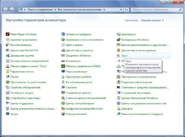The image size is (185, 137).
Task: Go forward with the Forward arrow button
Action: (x=12, y=10)
